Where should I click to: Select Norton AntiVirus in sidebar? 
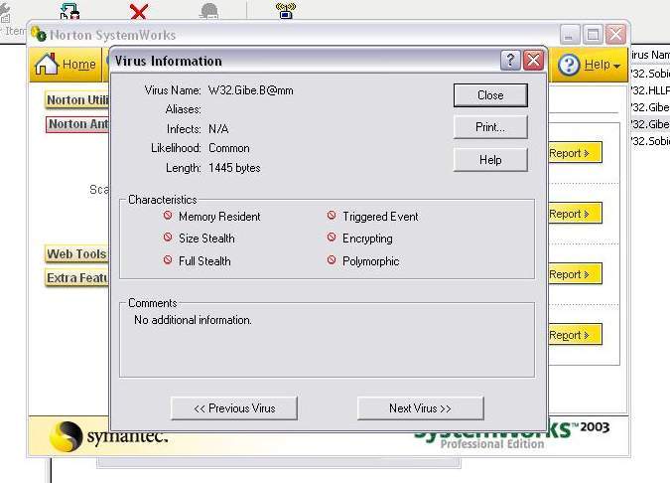[77, 124]
